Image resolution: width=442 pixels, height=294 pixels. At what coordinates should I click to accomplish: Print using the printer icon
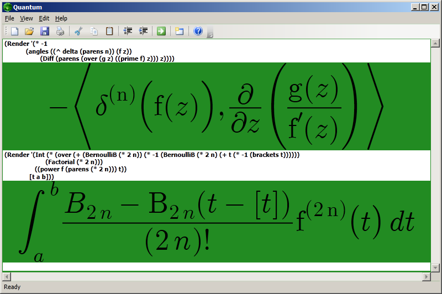(x=60, y=31)
